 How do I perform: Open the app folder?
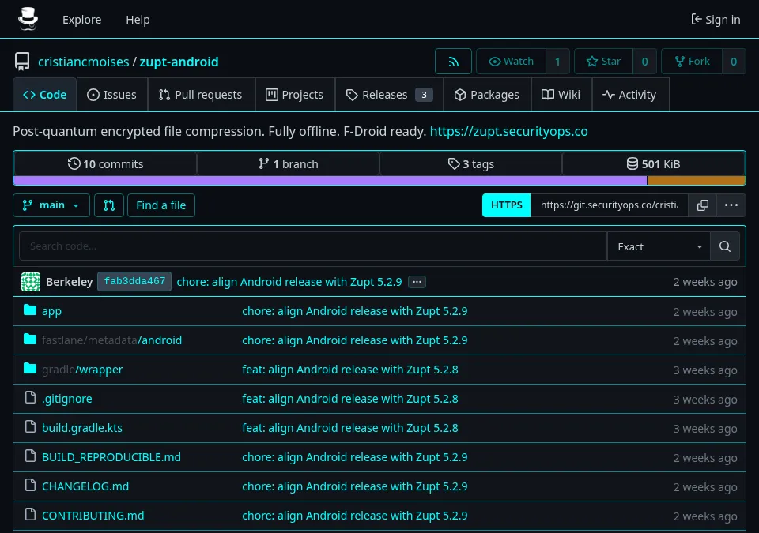pyautogui.click(x=52, y=311)
